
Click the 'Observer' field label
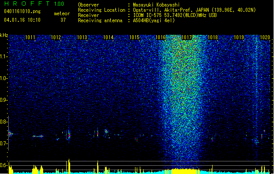coord(88,5)
